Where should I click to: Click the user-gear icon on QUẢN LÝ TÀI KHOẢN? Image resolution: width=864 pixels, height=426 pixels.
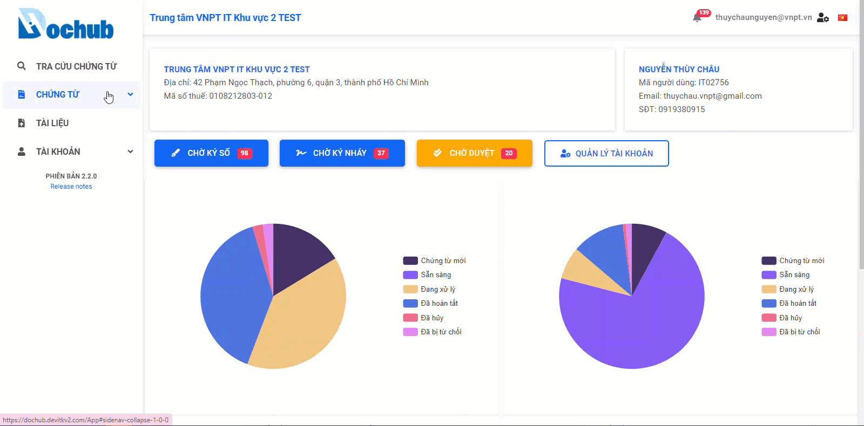pos(565,154)
